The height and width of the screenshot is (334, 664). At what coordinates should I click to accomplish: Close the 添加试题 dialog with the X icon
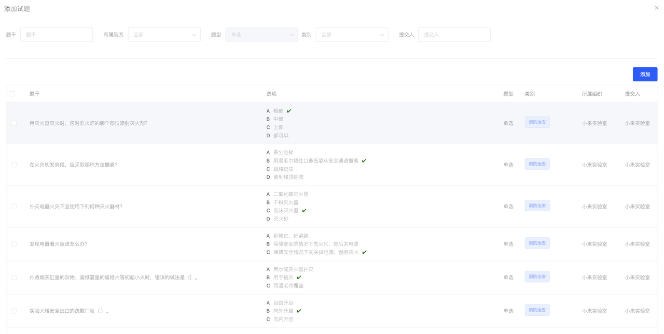point(657,8)
